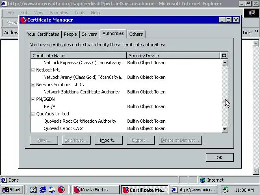Click the Certificate Manager taskbar button
Image resolution: width=260 pixels, height=195 pixels.
tap(145, 190)
